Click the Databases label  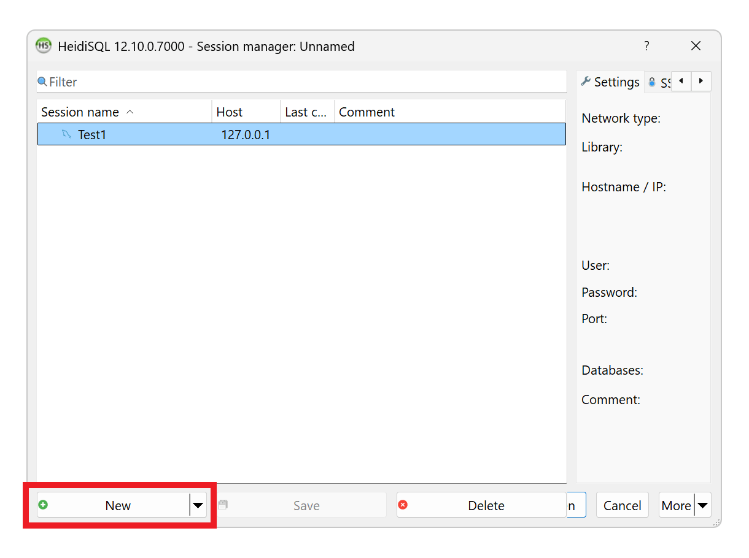[612, 370]
